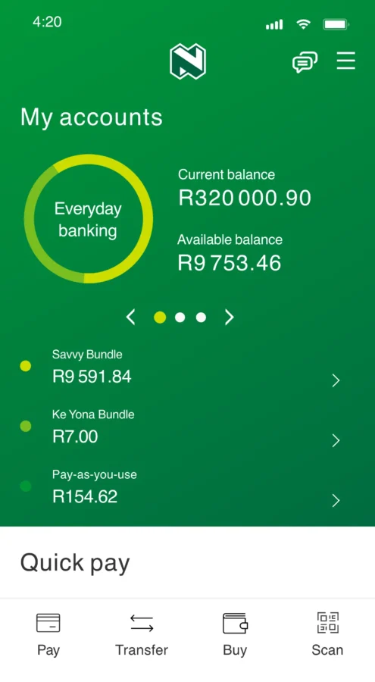Viewport: 375px width, 682px height.
Task: Open the Ke Yona Bundle R7.00 account
Action: 180,427
